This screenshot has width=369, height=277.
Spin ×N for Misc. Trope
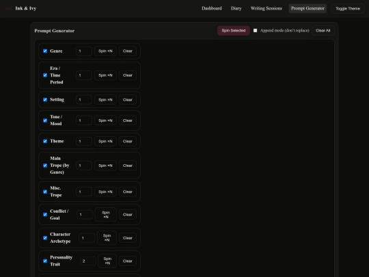point(105,192)
